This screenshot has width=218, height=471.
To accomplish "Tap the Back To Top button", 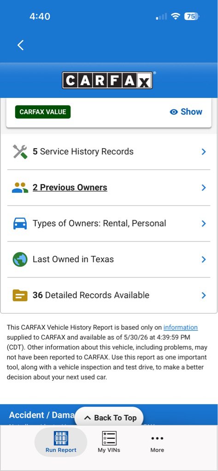I will click(109, 418).
